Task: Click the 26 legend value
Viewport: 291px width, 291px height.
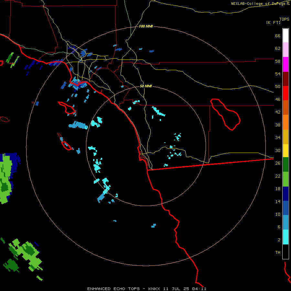Action: (278, 163)
